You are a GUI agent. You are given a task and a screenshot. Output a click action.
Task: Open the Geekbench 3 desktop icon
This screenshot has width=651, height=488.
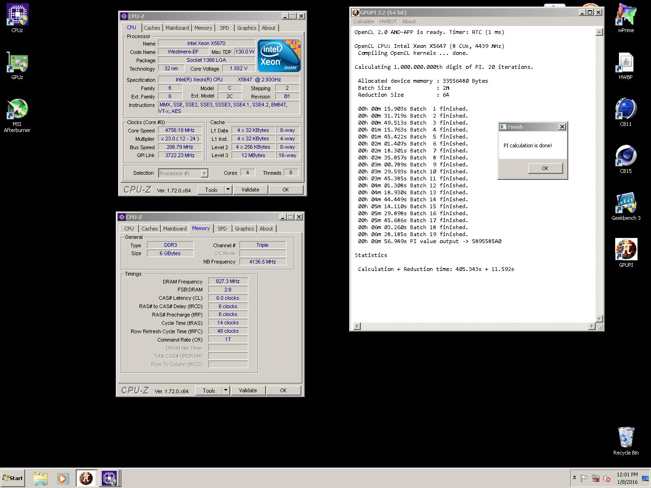coord(625,206)
